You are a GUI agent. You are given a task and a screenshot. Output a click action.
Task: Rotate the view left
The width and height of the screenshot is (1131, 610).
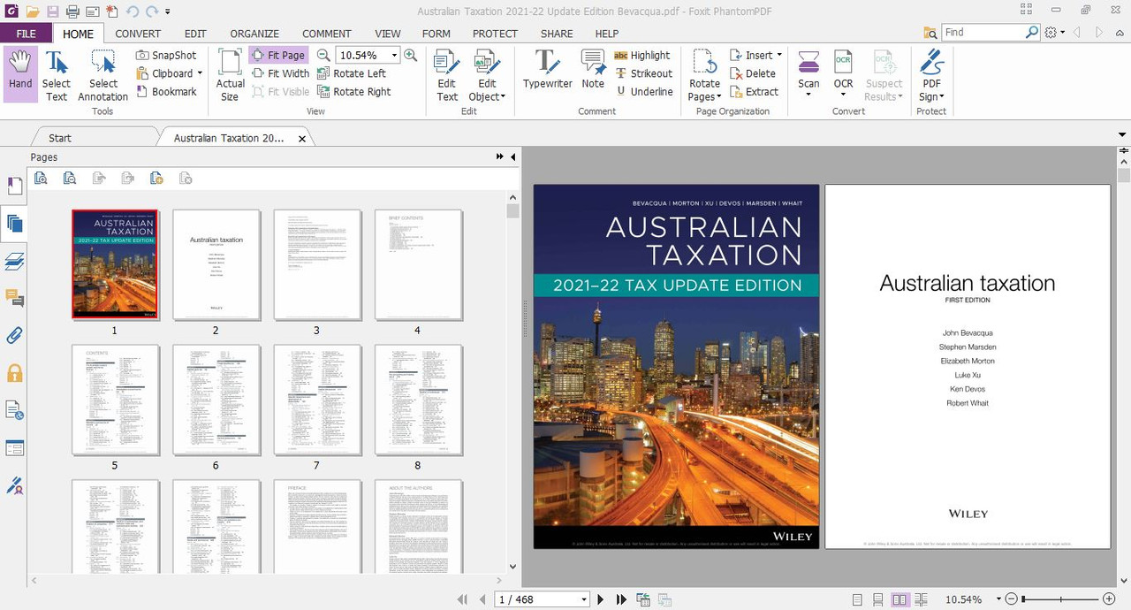coord(352,73)
